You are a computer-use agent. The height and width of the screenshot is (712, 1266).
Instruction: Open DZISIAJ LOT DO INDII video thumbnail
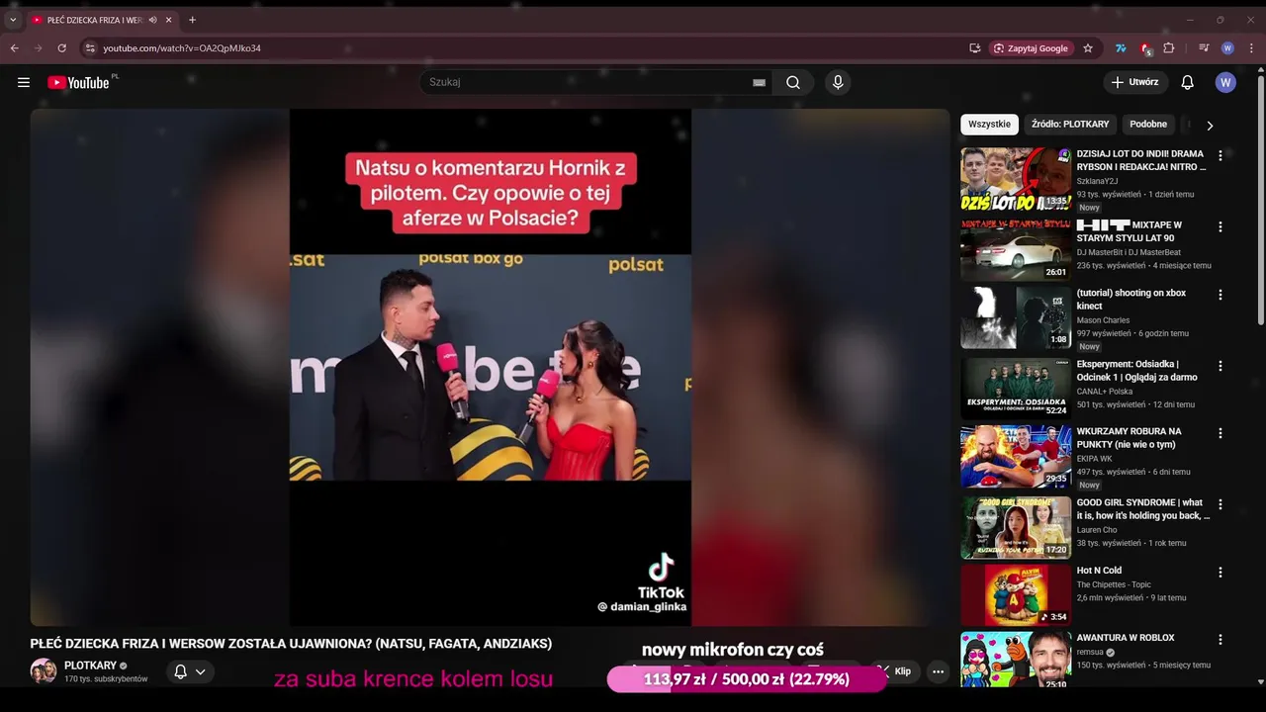pyautogui.click(x=1016, y=179)
